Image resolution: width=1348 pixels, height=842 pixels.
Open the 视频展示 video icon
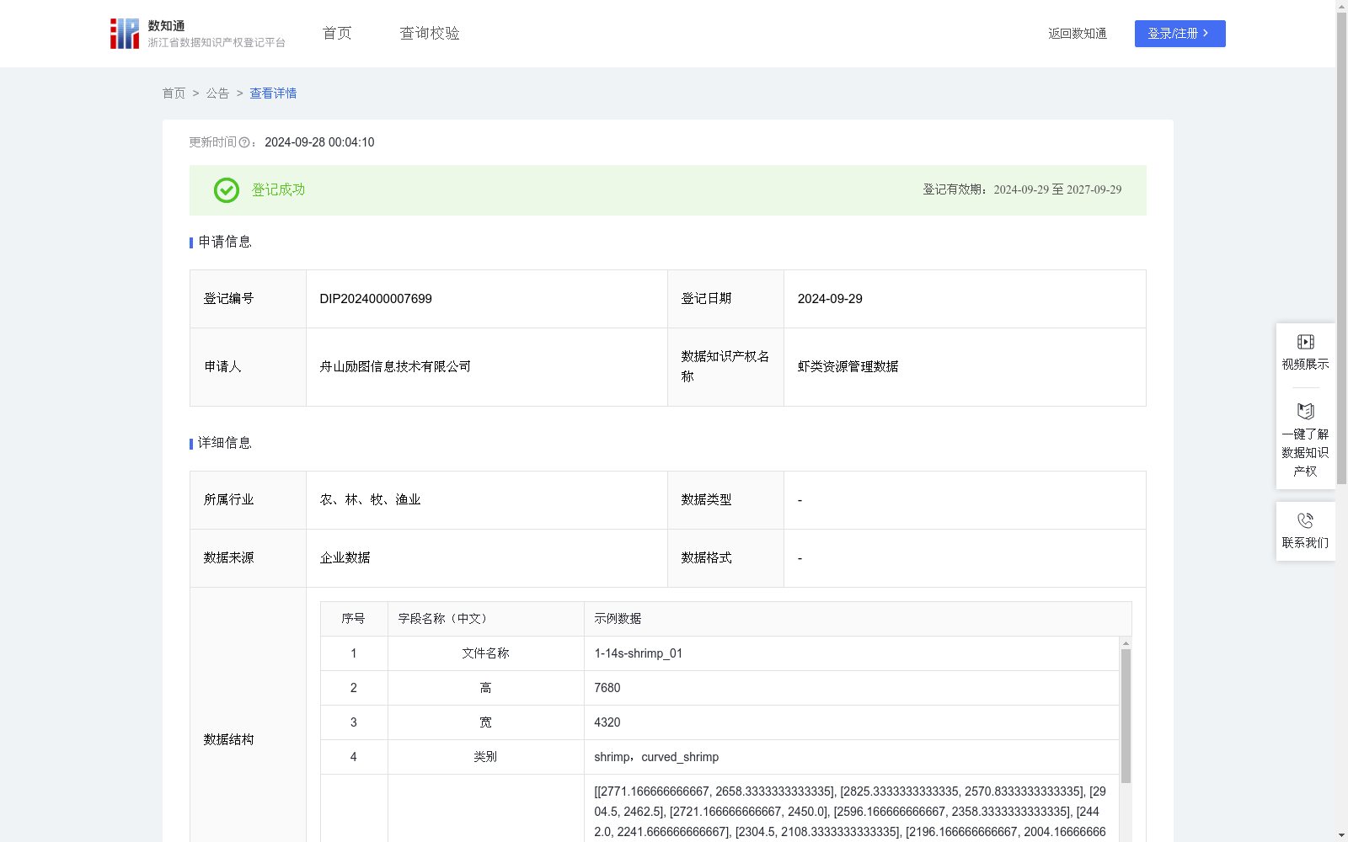(x=1305, y=342)
